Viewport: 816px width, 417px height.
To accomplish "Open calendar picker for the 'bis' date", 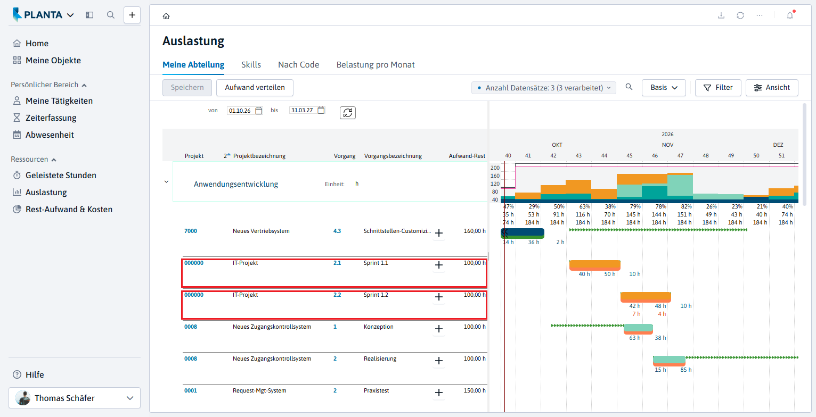I will click(321, 111).
